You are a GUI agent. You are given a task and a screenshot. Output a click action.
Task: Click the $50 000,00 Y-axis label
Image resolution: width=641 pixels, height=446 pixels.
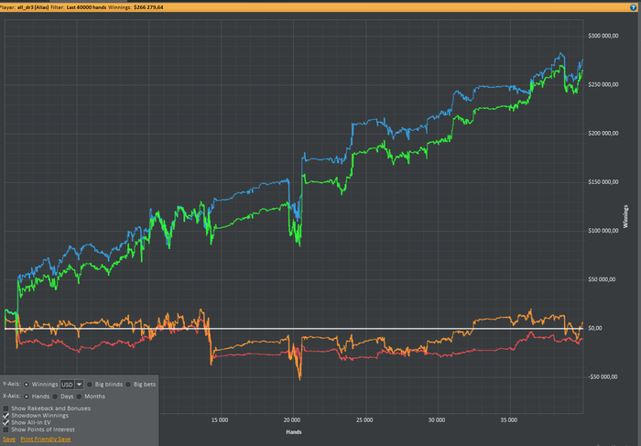click(x=602, y=279)
